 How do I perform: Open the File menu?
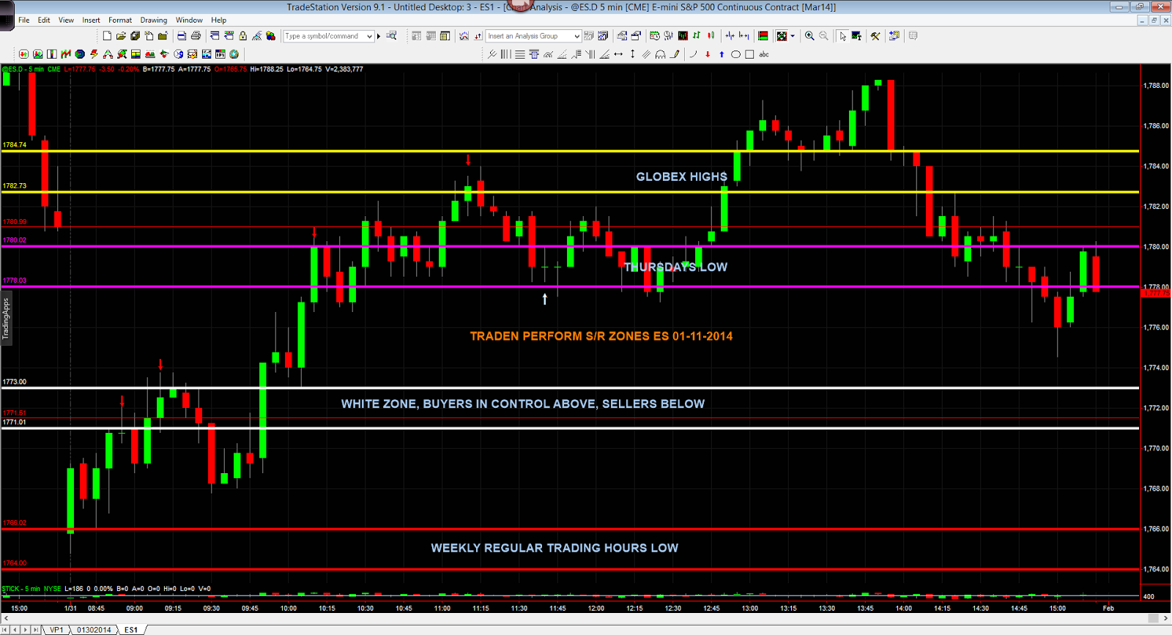pos(24,20)
